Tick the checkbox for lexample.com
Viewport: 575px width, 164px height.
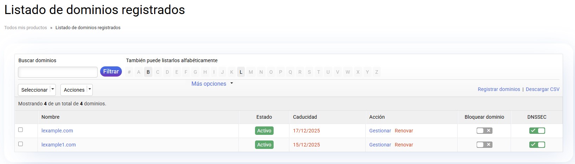[x=20, y=130]
